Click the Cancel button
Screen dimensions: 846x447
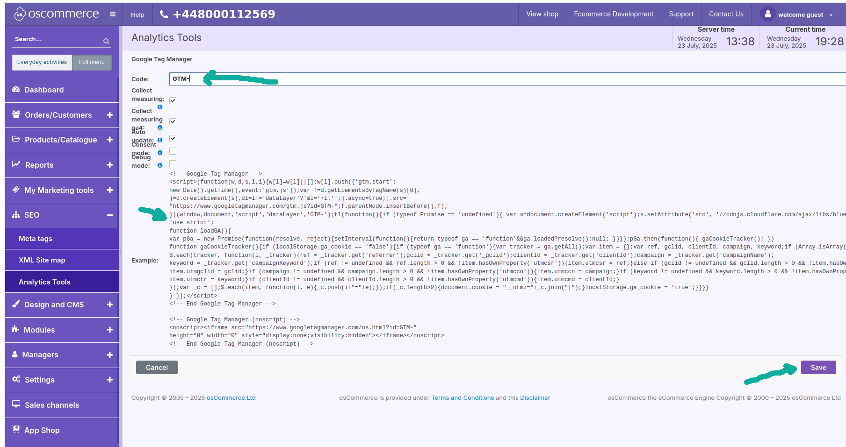[157, 368]
